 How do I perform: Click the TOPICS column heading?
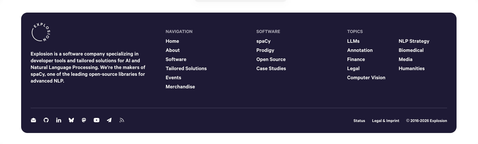pyautogui.click(x=355, y=31)
